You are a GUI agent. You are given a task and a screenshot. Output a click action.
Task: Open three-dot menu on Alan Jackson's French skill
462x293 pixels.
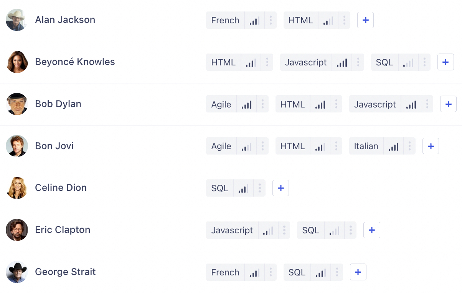pos(271,20)
